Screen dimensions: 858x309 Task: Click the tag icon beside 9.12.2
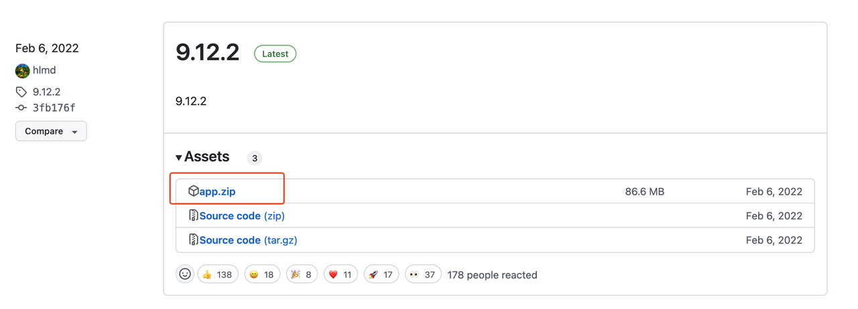point(21,92)
